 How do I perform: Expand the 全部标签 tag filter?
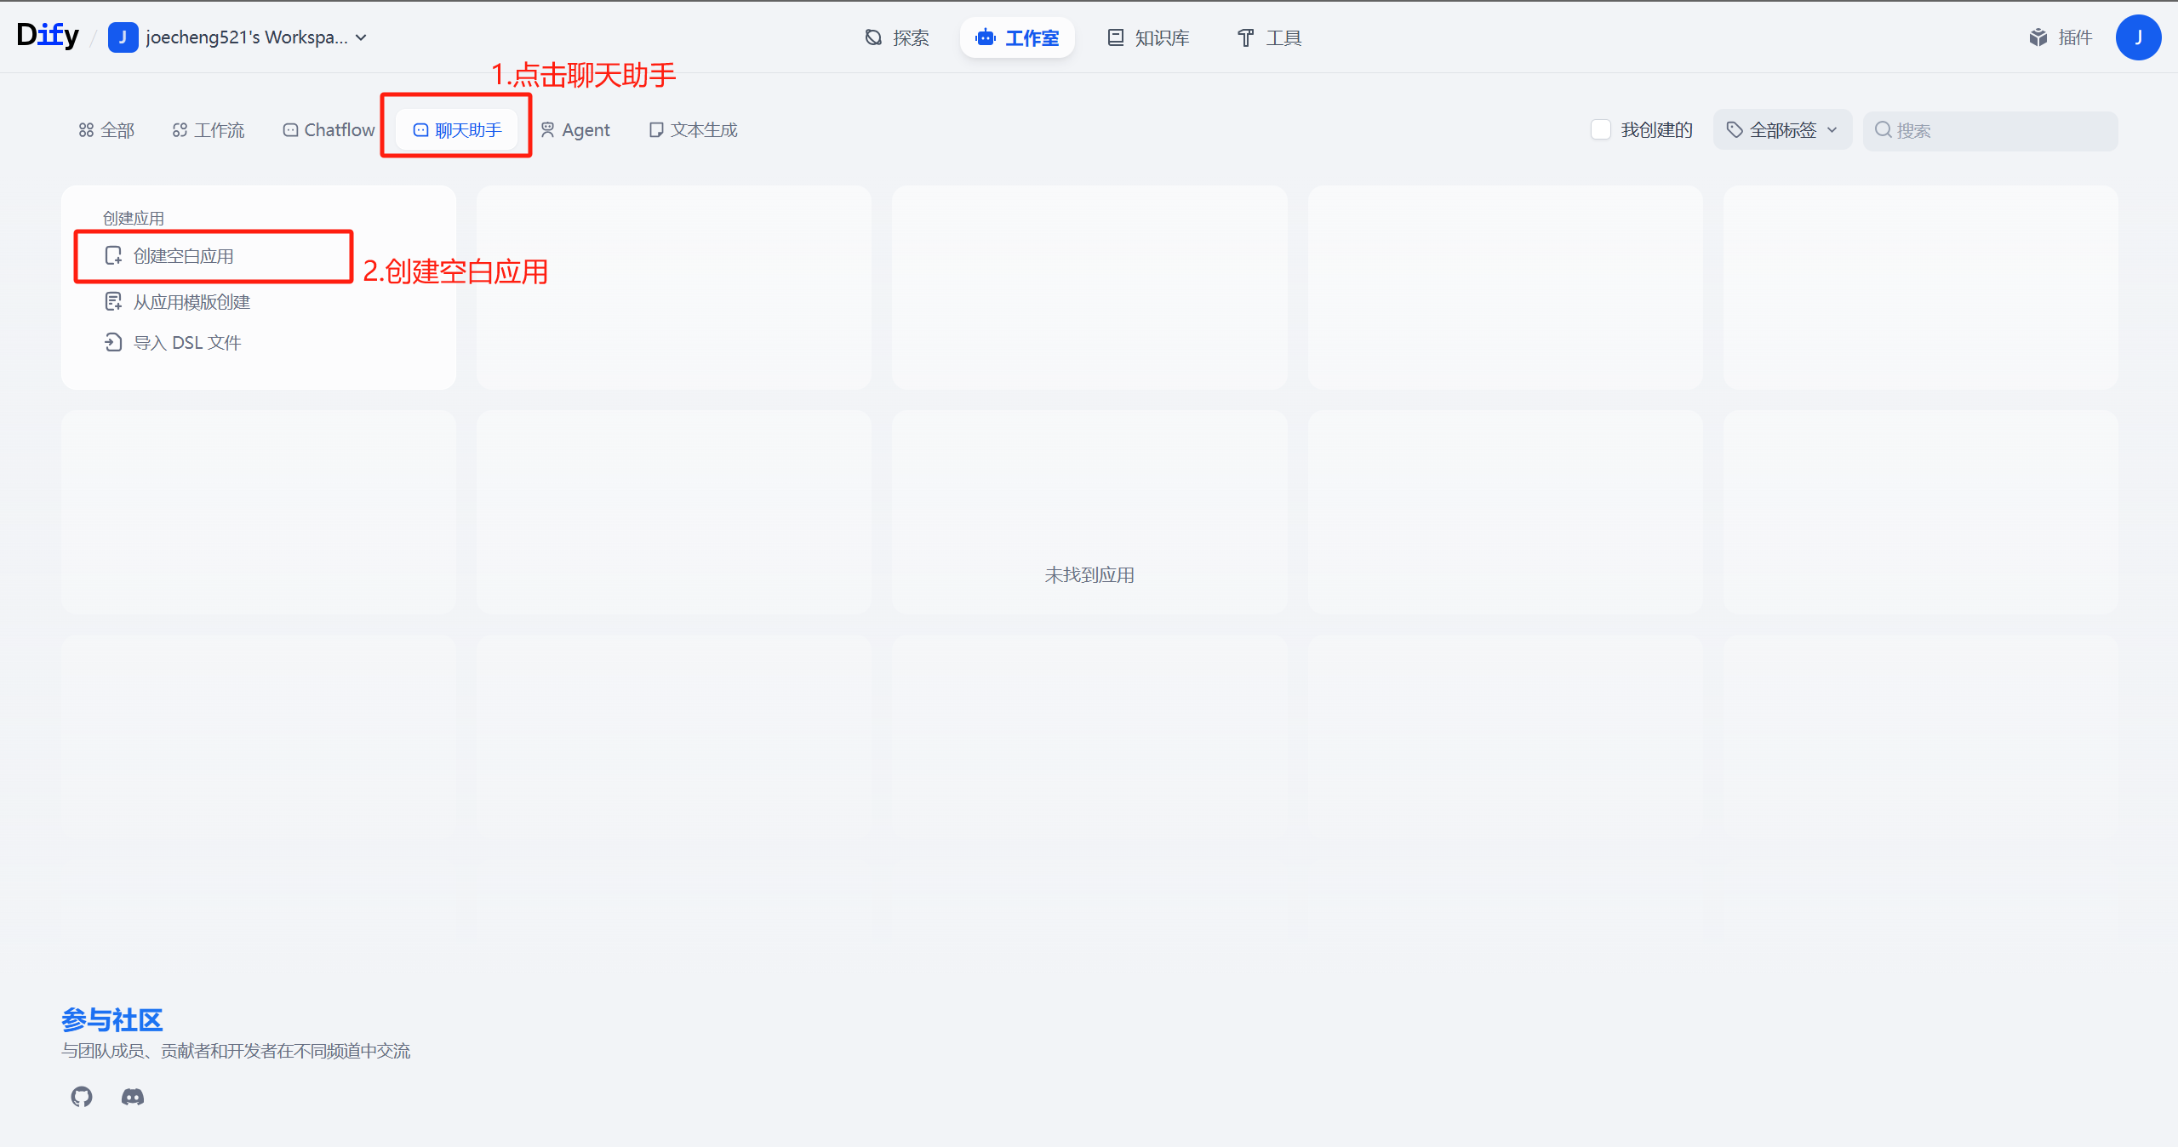pos(1782,130)
